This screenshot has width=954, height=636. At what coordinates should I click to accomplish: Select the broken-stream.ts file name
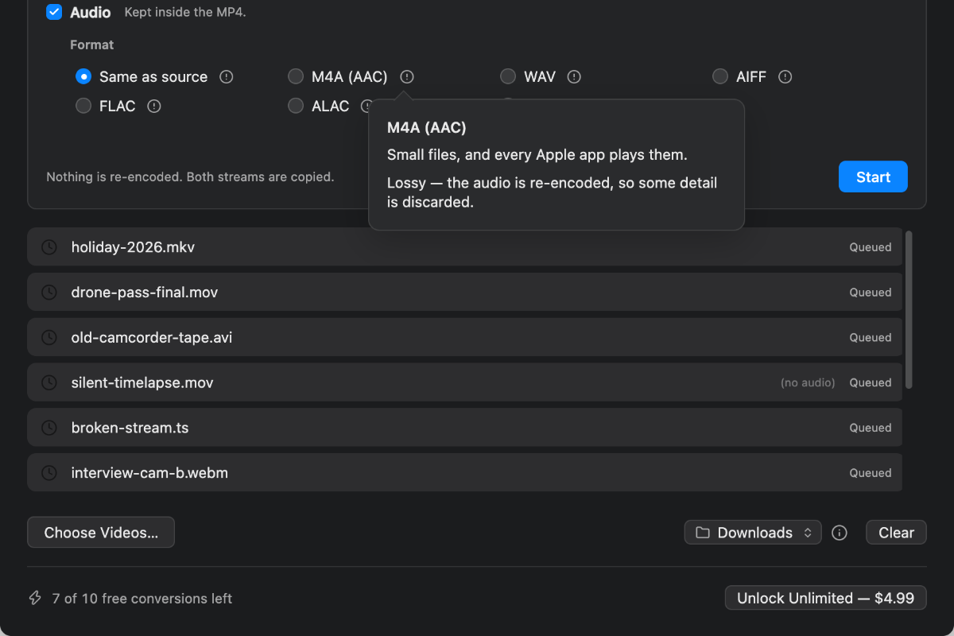[130, 428]
